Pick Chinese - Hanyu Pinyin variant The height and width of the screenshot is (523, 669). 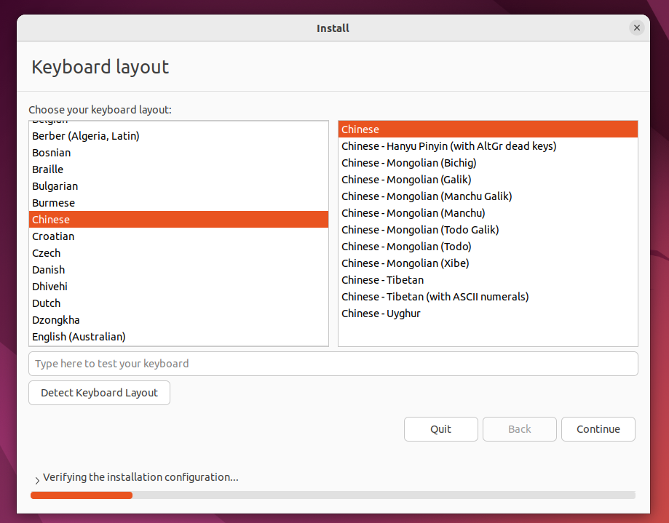coord(488,146)
